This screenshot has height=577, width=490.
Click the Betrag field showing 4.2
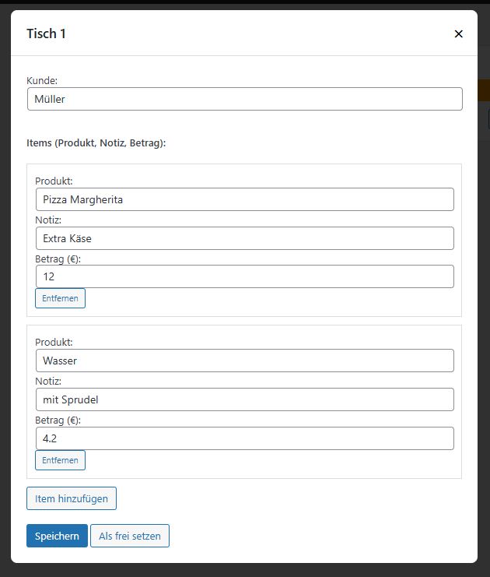[244, 438]
